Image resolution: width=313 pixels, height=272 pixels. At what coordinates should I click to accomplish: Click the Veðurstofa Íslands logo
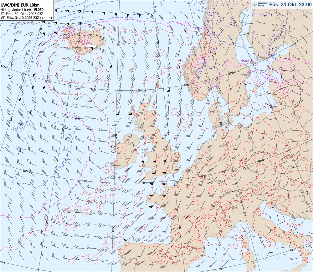coord(259,4)
